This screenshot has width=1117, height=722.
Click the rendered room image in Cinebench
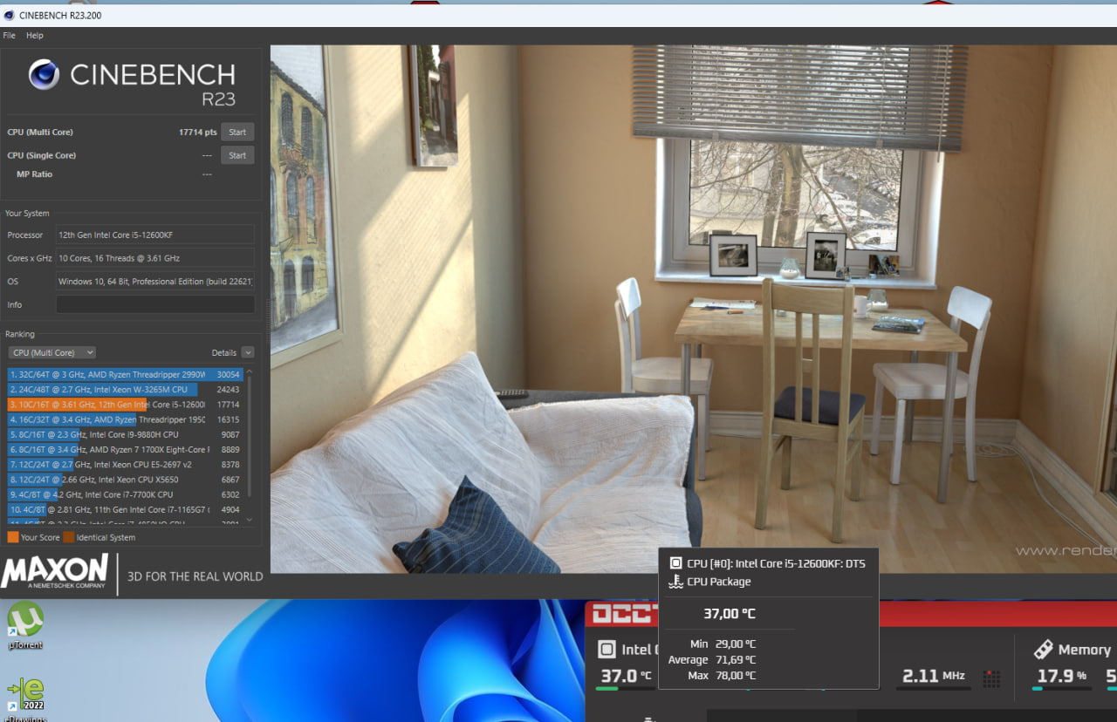point(694,309)
